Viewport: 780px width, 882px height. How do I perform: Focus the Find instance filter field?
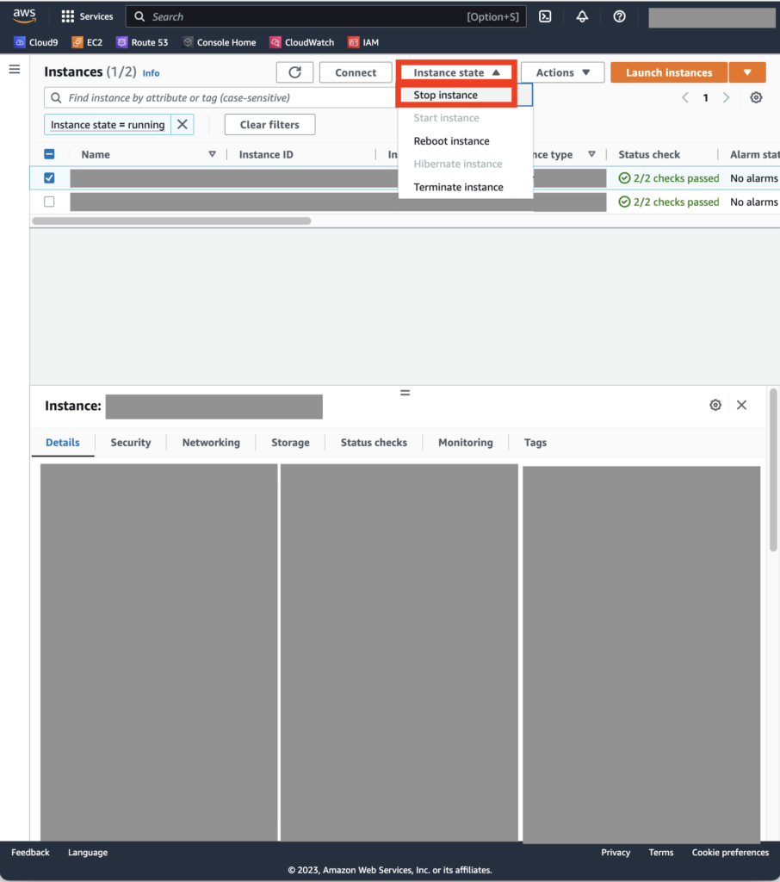222,97
